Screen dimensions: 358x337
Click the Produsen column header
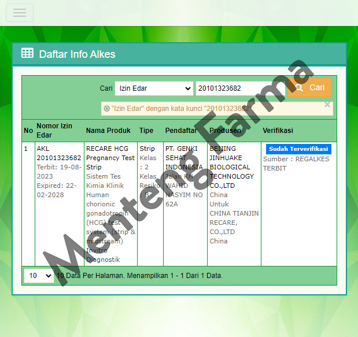coord(225,131)
